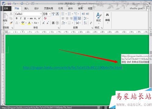
Task: Click the Grow Font icon
Action: [43, 23]
